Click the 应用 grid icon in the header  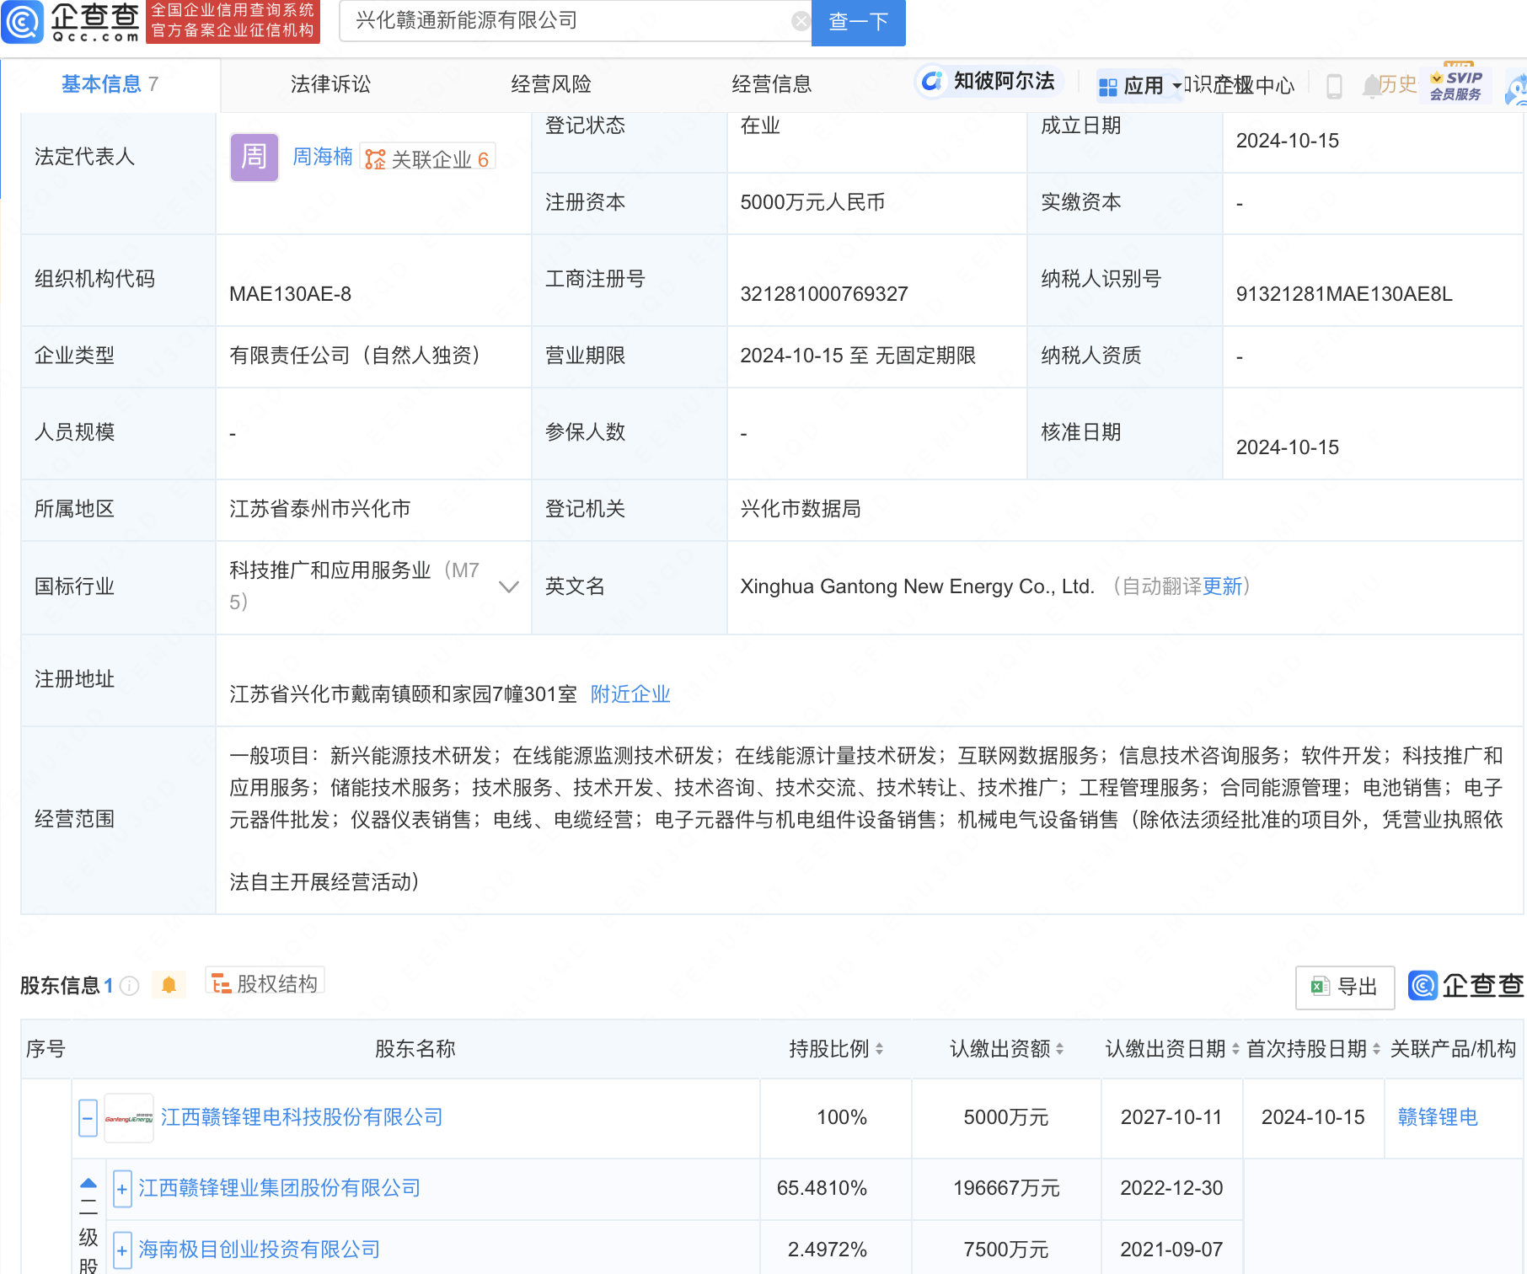click(1105, 84)
